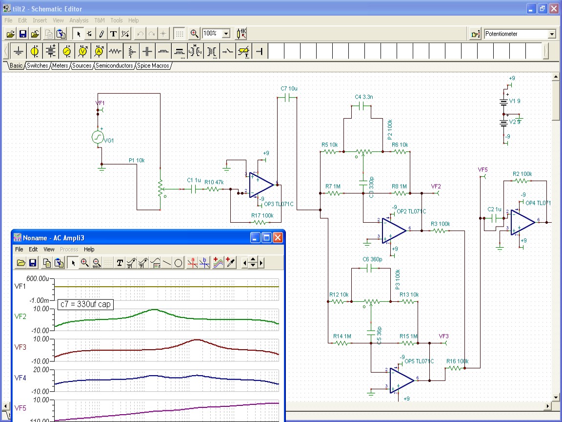This screenshot has height=422, width=562.
Task: Activate cursor a in diagram window
Action: (x=193, y=263)
